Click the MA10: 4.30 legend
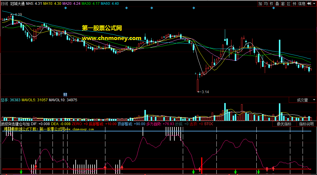This screenshot has height=175, width=317. (x=52, y=4)
